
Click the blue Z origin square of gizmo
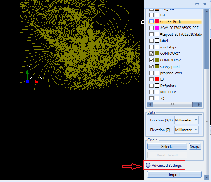click(x=27, y=82)
